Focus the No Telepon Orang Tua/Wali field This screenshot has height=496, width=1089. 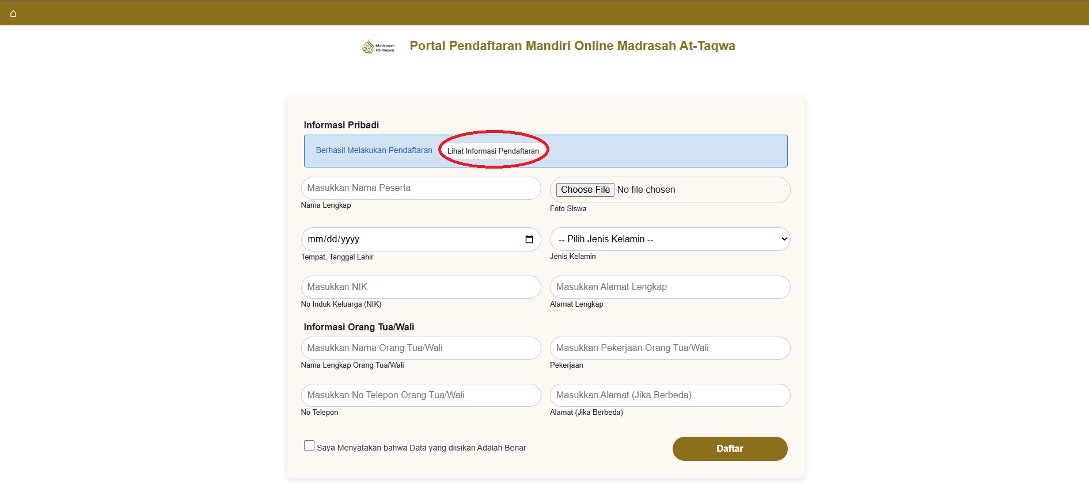(420, 395)
